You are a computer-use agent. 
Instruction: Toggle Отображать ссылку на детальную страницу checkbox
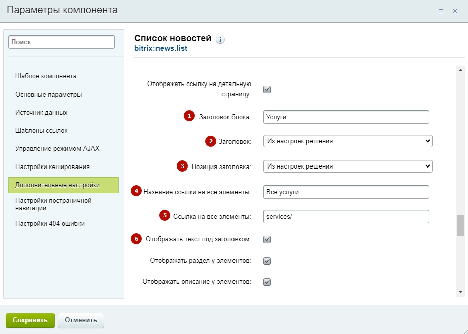tap(267, 89)
